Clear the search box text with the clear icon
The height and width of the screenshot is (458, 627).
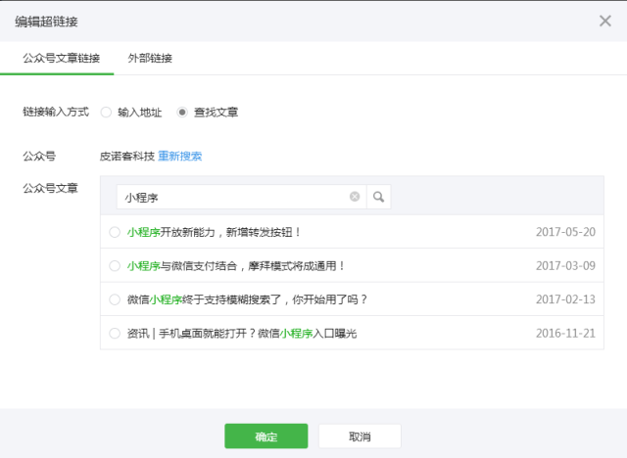click(355, 197)
